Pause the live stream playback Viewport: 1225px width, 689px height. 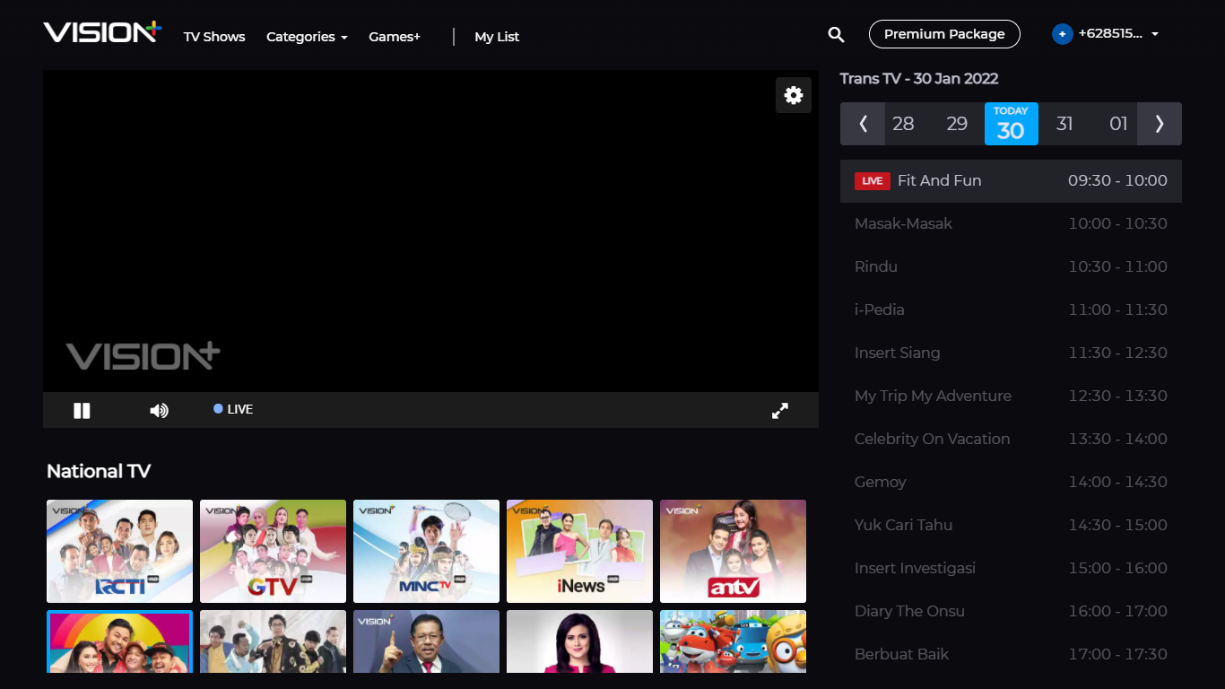(x=82, y=410)
